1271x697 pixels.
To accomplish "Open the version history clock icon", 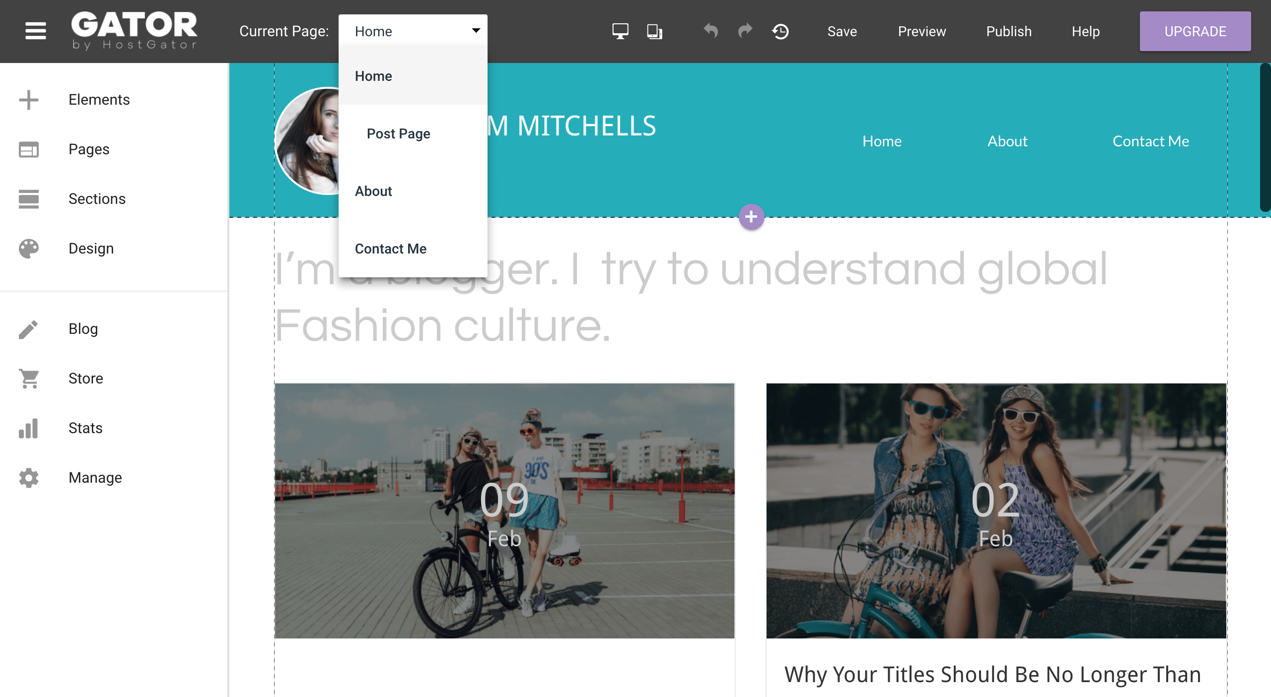I will coord(780,31).
